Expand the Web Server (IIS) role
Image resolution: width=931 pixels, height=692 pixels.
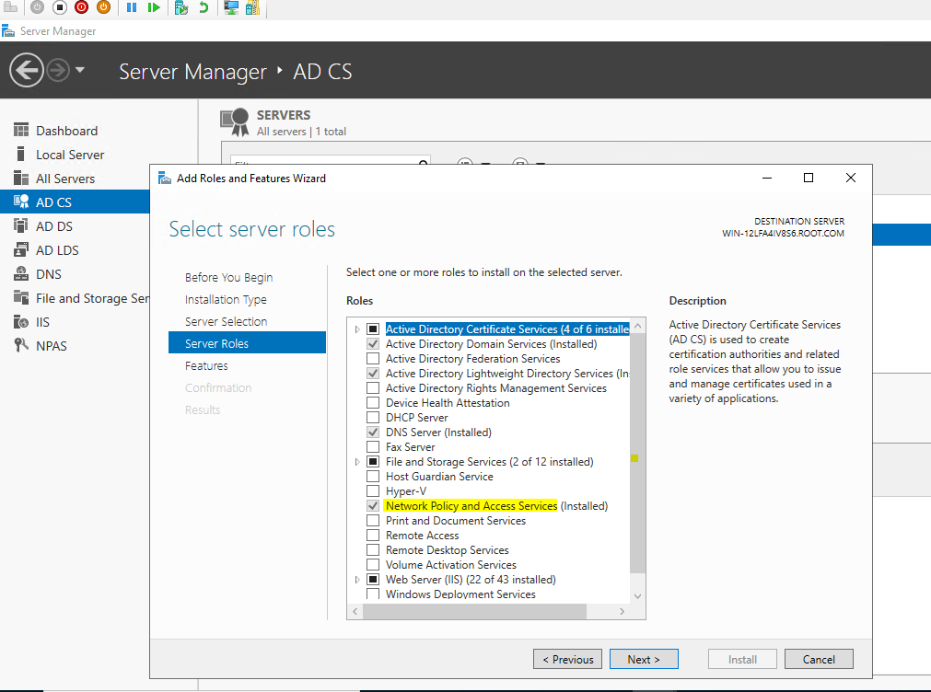(358, 580)
